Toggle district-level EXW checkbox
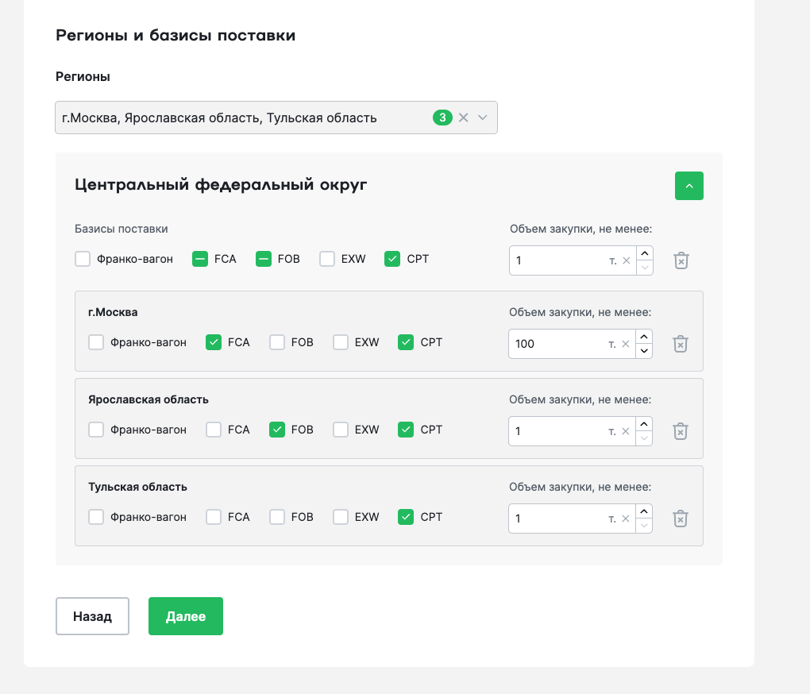Screen dimensions: 810x694 click(x=327, y=259)
